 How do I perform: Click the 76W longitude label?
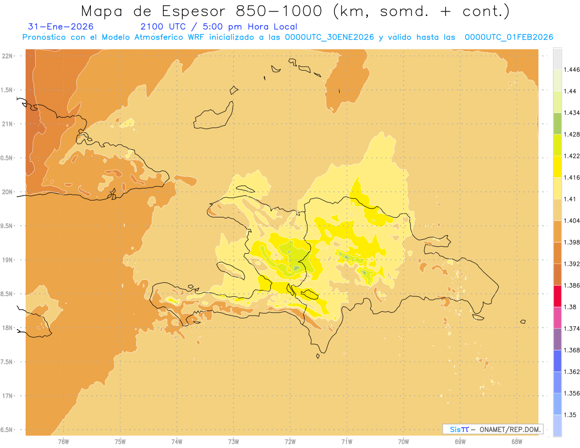pyautogui.click(x=63, y=442)
